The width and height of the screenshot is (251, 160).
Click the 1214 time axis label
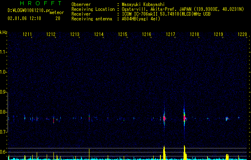coord(99,34)
